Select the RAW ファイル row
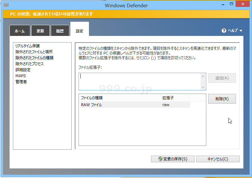The height and width of the screenshot is (178, 252). [x=135, y=105]
